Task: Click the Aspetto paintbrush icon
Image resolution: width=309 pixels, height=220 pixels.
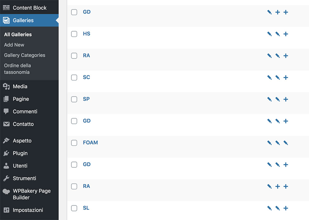Action: point(6,140)
